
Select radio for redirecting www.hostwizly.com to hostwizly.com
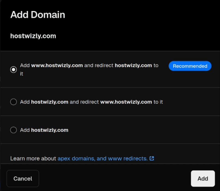pyautogui.click(x=13, y=102)
